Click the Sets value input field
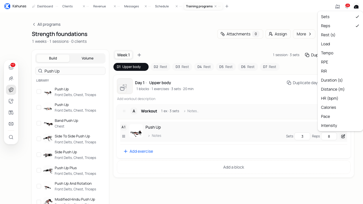Image resolution: width=363 pixels, height=204 pixels. [302, 136]
